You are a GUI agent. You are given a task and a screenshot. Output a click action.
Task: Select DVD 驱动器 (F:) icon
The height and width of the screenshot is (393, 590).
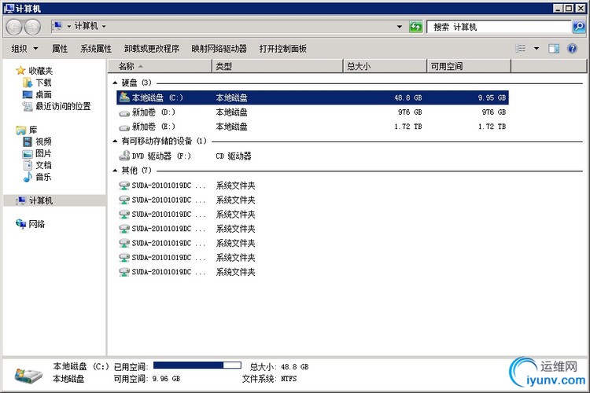(x=124, y=156)
